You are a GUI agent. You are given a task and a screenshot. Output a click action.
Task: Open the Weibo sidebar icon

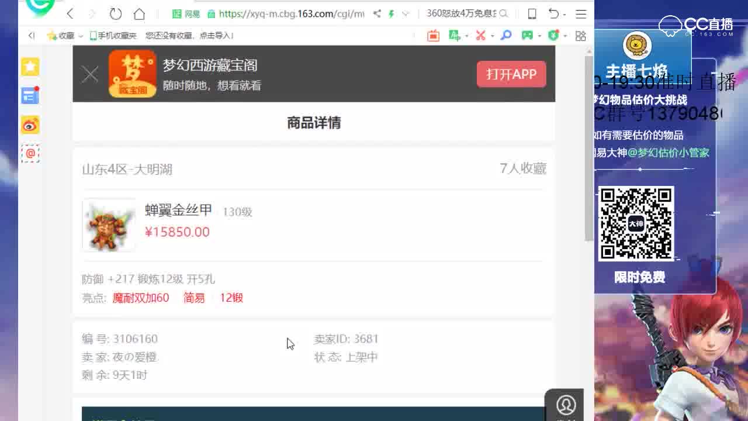pyautogui.click(x=30, y=125)
